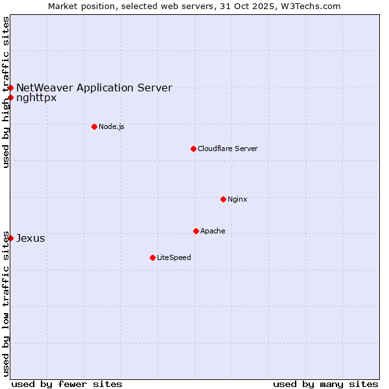Select the Nginx text label
The image size is (389, 389).
[x=237, y=199]
